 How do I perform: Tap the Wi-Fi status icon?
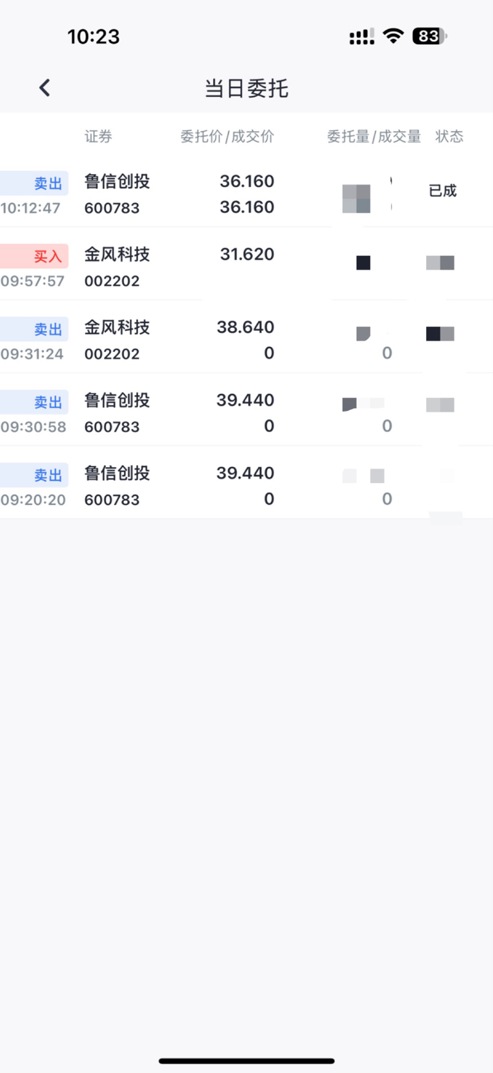click(393, 36)
